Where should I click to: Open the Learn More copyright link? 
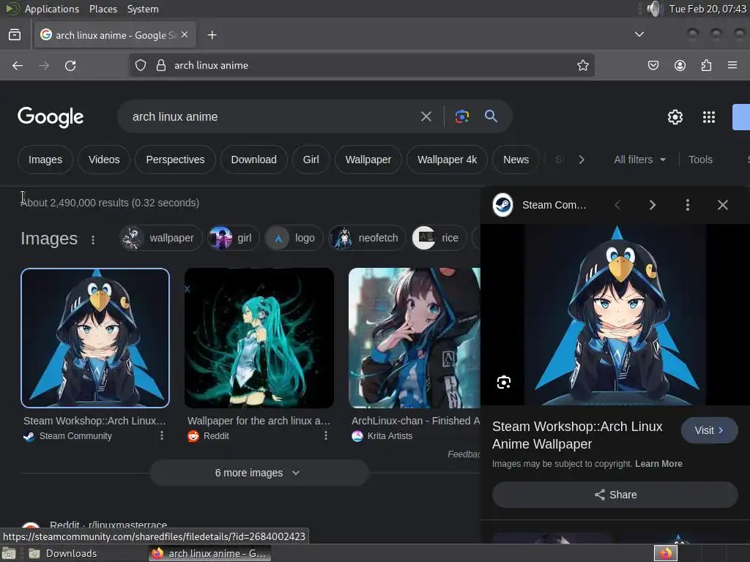point(658,463)
